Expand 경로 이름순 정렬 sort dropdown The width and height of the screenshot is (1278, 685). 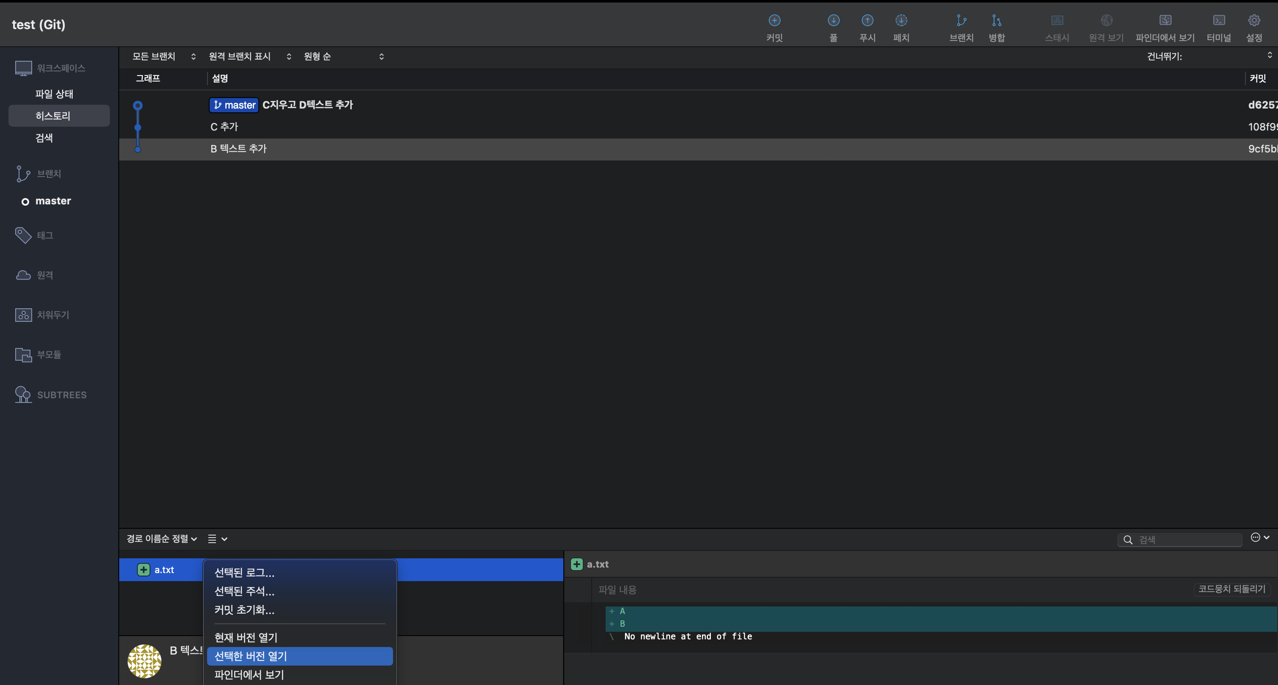[162, 539]
